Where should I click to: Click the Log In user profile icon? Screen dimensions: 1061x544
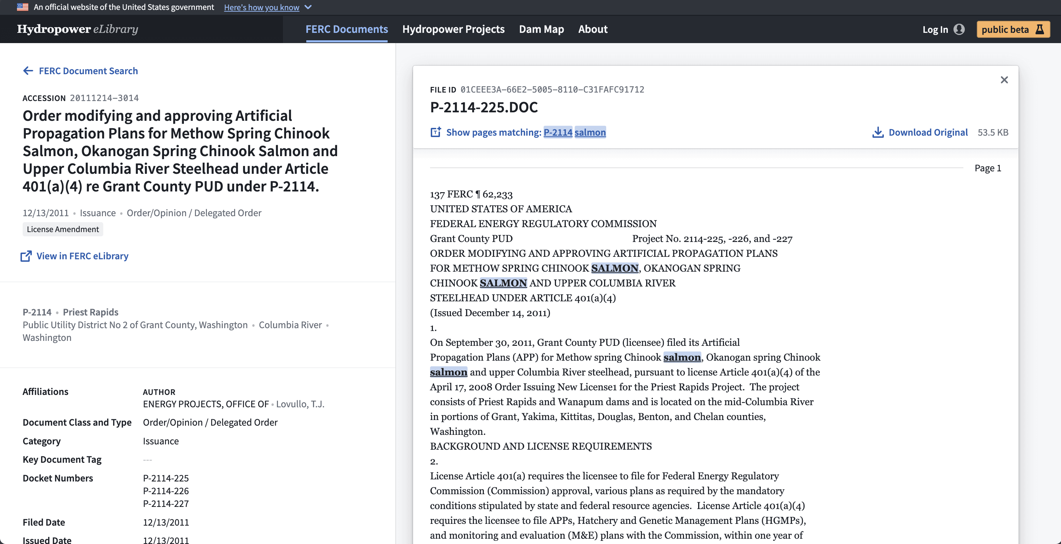click(x=961, y=29)
